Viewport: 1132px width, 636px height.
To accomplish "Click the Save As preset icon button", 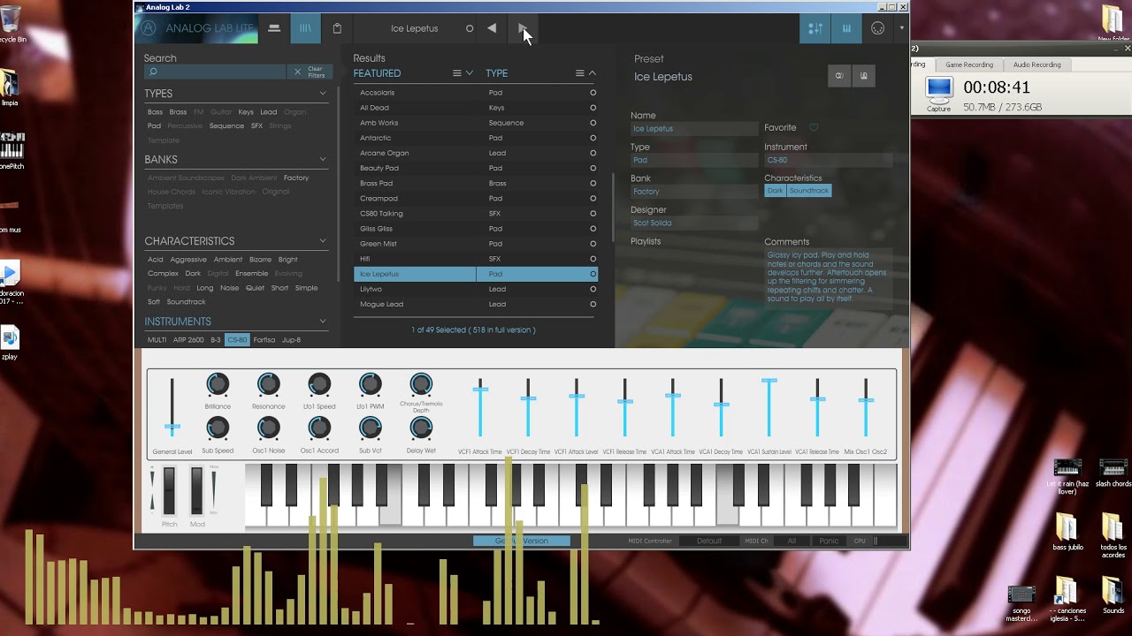I will point(864,76).
